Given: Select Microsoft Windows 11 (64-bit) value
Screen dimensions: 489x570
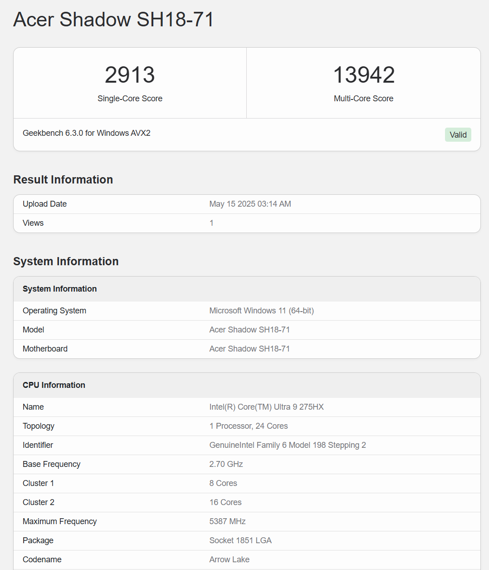Looking at the screenshot, I should point(261,311).
